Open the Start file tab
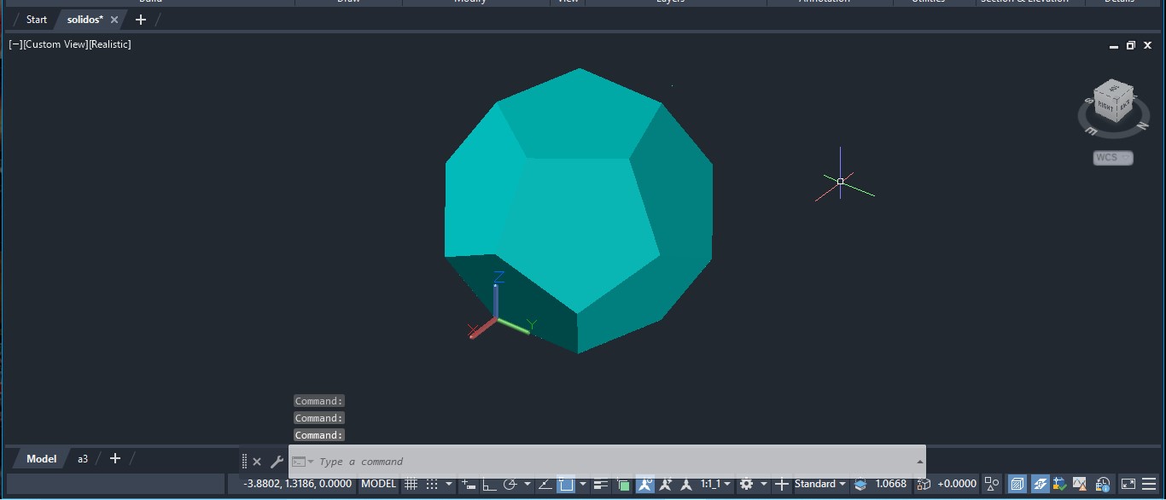This screenshot has width=1166, height=500. click(x=37, y=20)
